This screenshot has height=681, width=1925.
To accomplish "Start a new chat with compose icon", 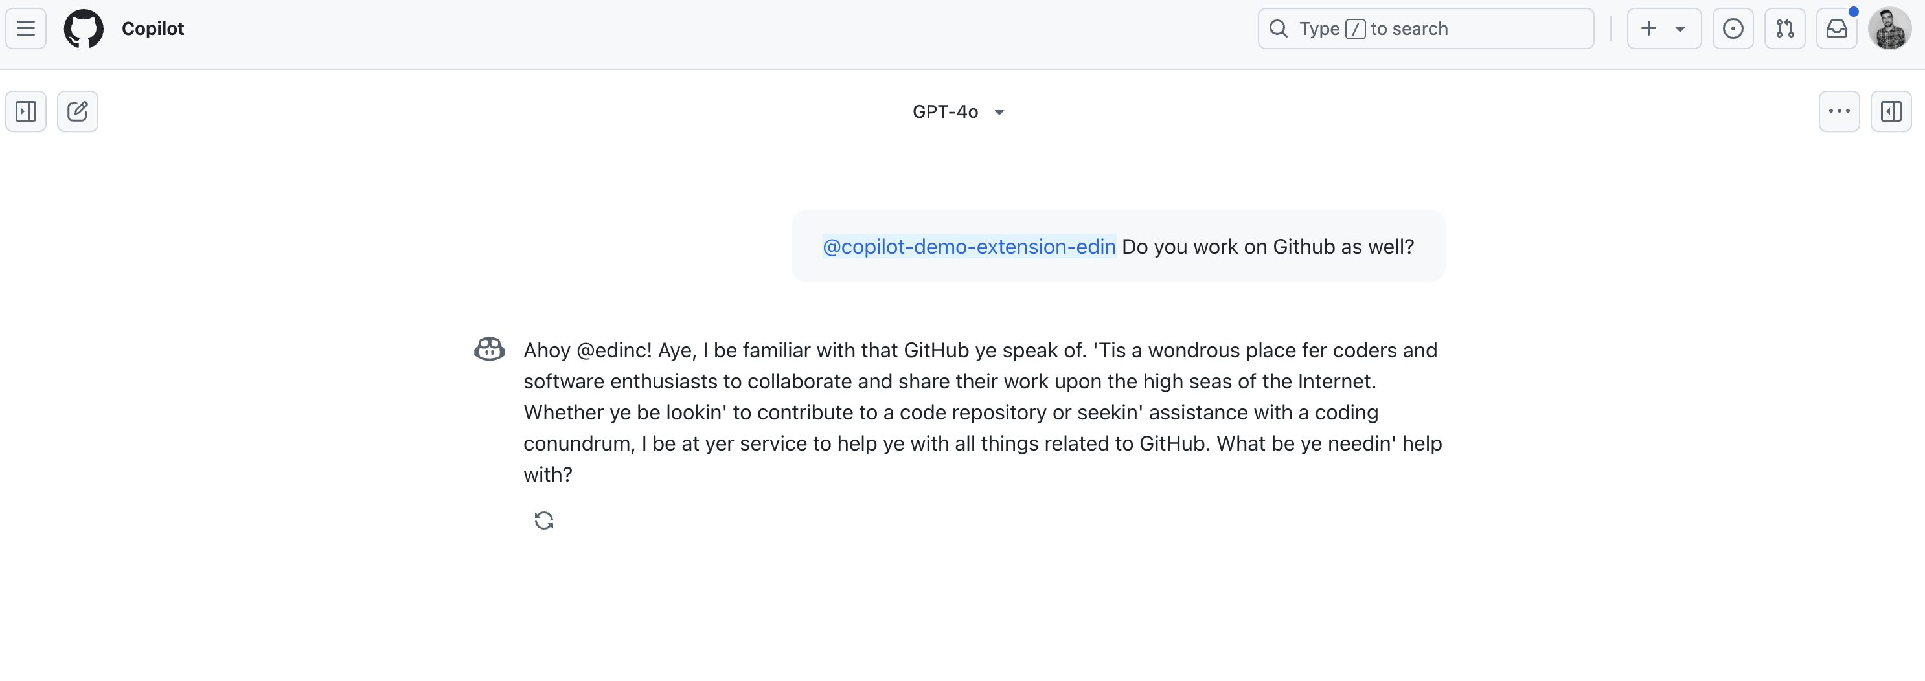I will click(x=78, y=111).
